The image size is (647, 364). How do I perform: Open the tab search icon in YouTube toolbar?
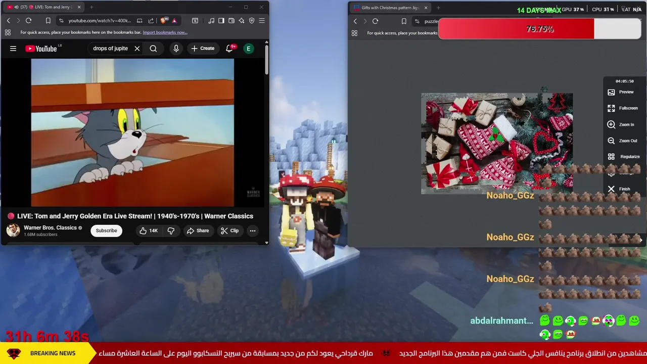pyautogui.click(x=195, y=21)
